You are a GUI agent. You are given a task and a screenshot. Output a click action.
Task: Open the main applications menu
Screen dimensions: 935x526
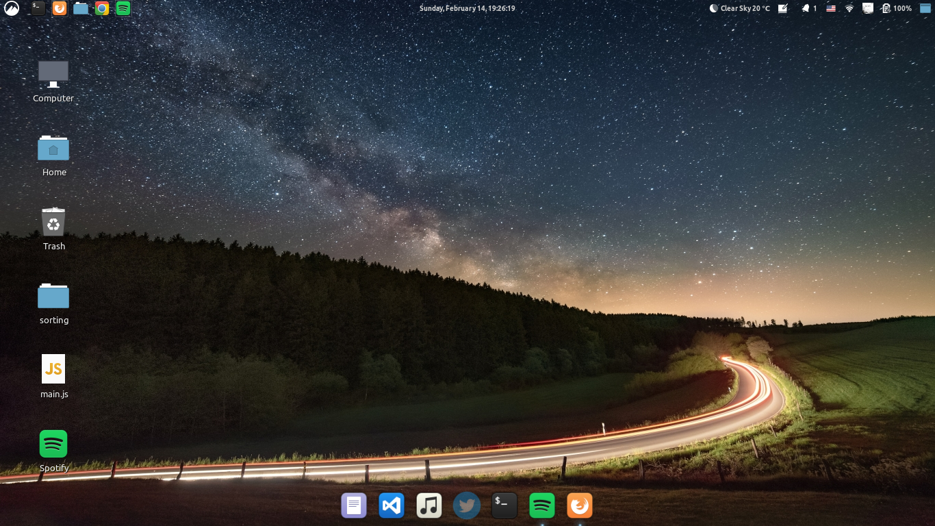click(12, 8)
